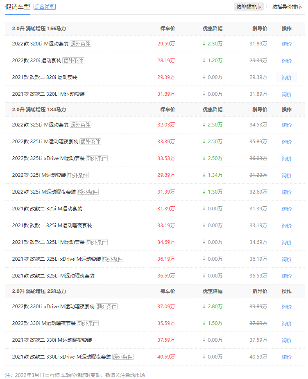Viewport: 308px width, 379px height.
Task: Click bare price 37.09万
Action: tap(166, 307)
